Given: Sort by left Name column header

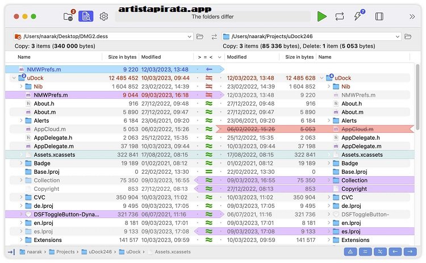Looking at the screenshot, I should point(24,57).
